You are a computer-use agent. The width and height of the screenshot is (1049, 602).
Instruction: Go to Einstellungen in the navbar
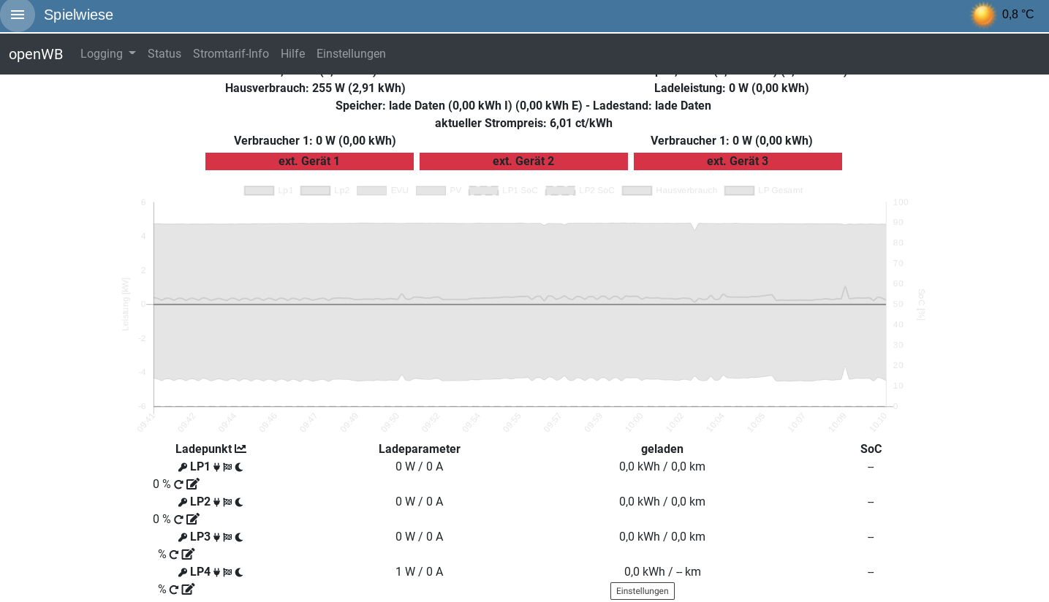(351, 54)
